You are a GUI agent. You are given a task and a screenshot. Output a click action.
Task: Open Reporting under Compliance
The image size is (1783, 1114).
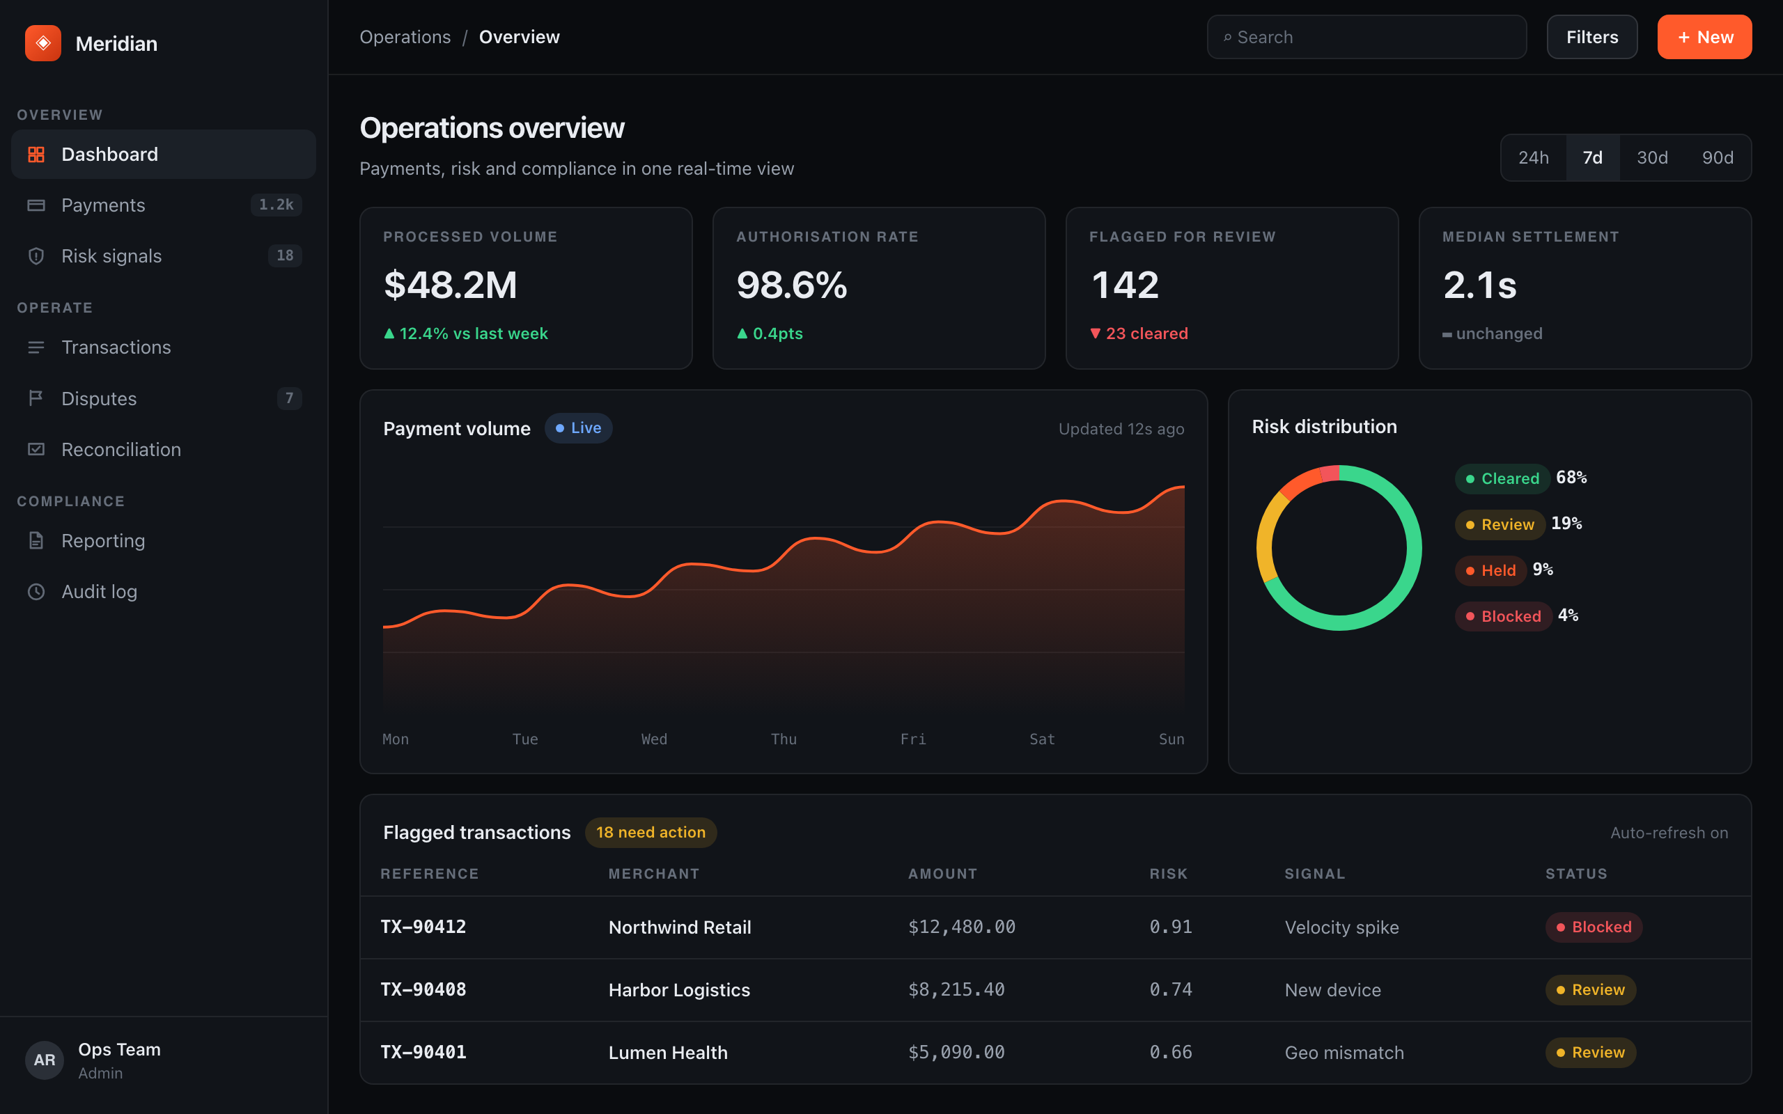pos(164,540)
